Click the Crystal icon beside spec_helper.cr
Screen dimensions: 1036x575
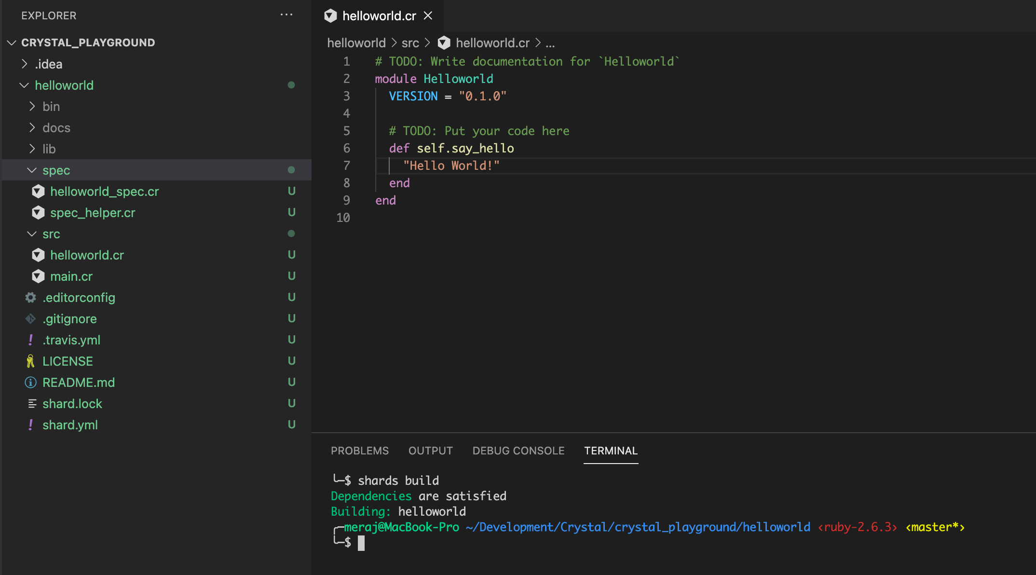pyautogui.click(x=38, y=213)
